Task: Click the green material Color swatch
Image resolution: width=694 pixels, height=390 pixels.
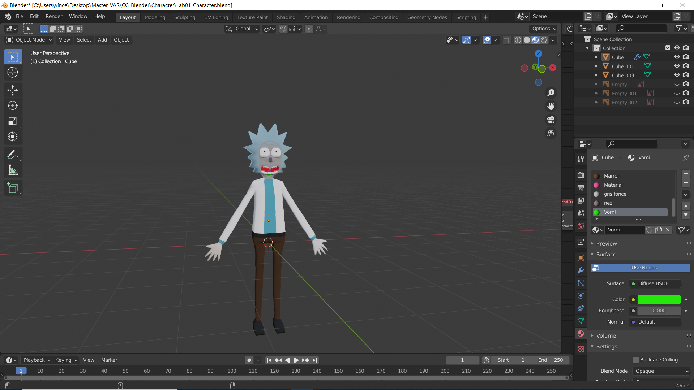Action: 659,299
